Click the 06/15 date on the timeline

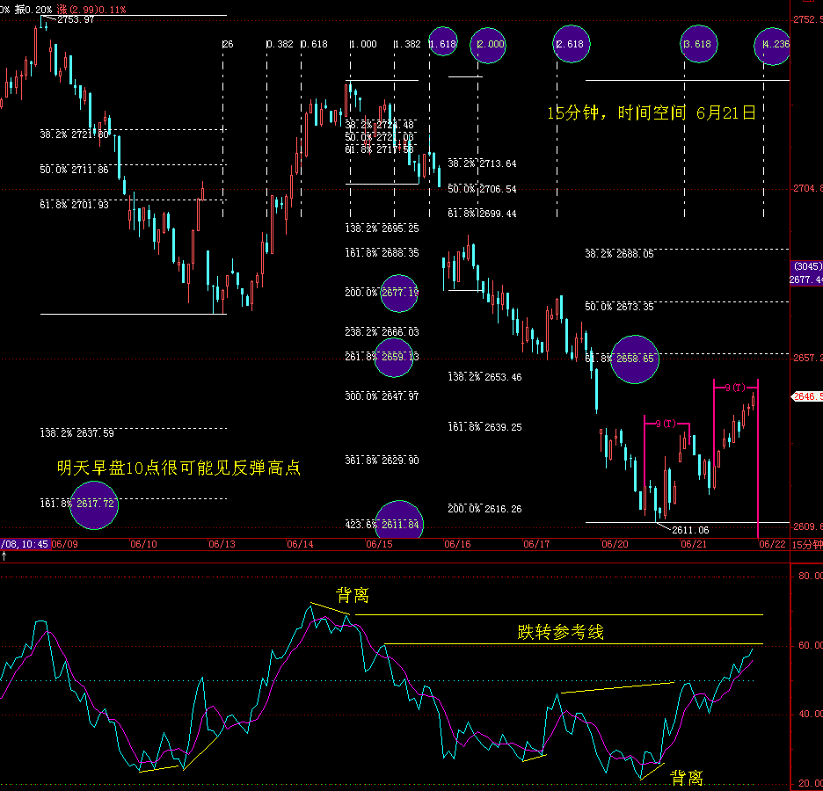[x=380, y=545]
